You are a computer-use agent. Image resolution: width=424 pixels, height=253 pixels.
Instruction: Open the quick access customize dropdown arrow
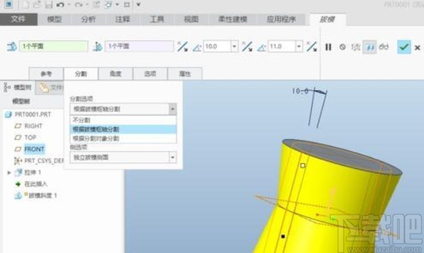click(139, 5)
